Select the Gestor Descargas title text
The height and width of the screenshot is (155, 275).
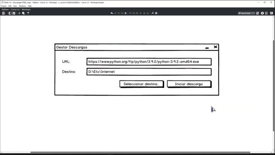(x=72, y=47)
